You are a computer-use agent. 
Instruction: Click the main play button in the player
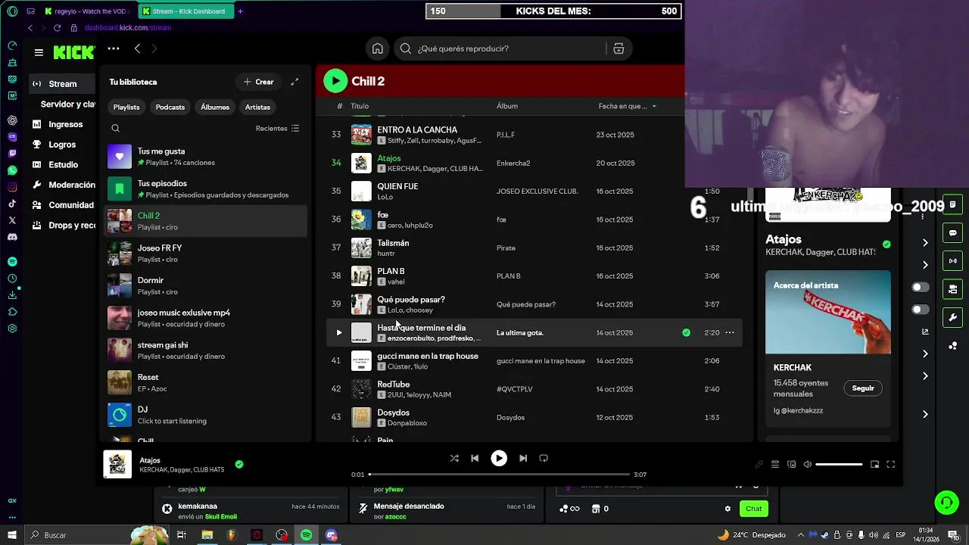click(x=499, y=458)
